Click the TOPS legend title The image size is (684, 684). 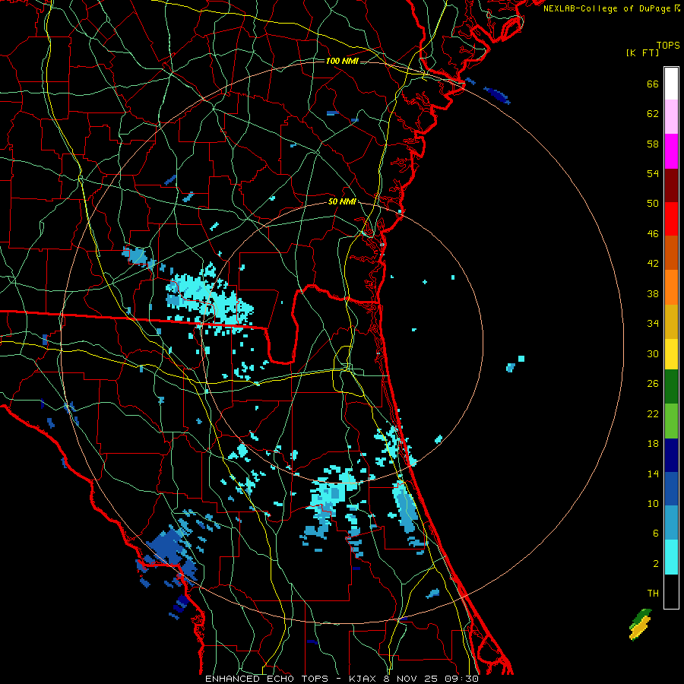(668, 45)
